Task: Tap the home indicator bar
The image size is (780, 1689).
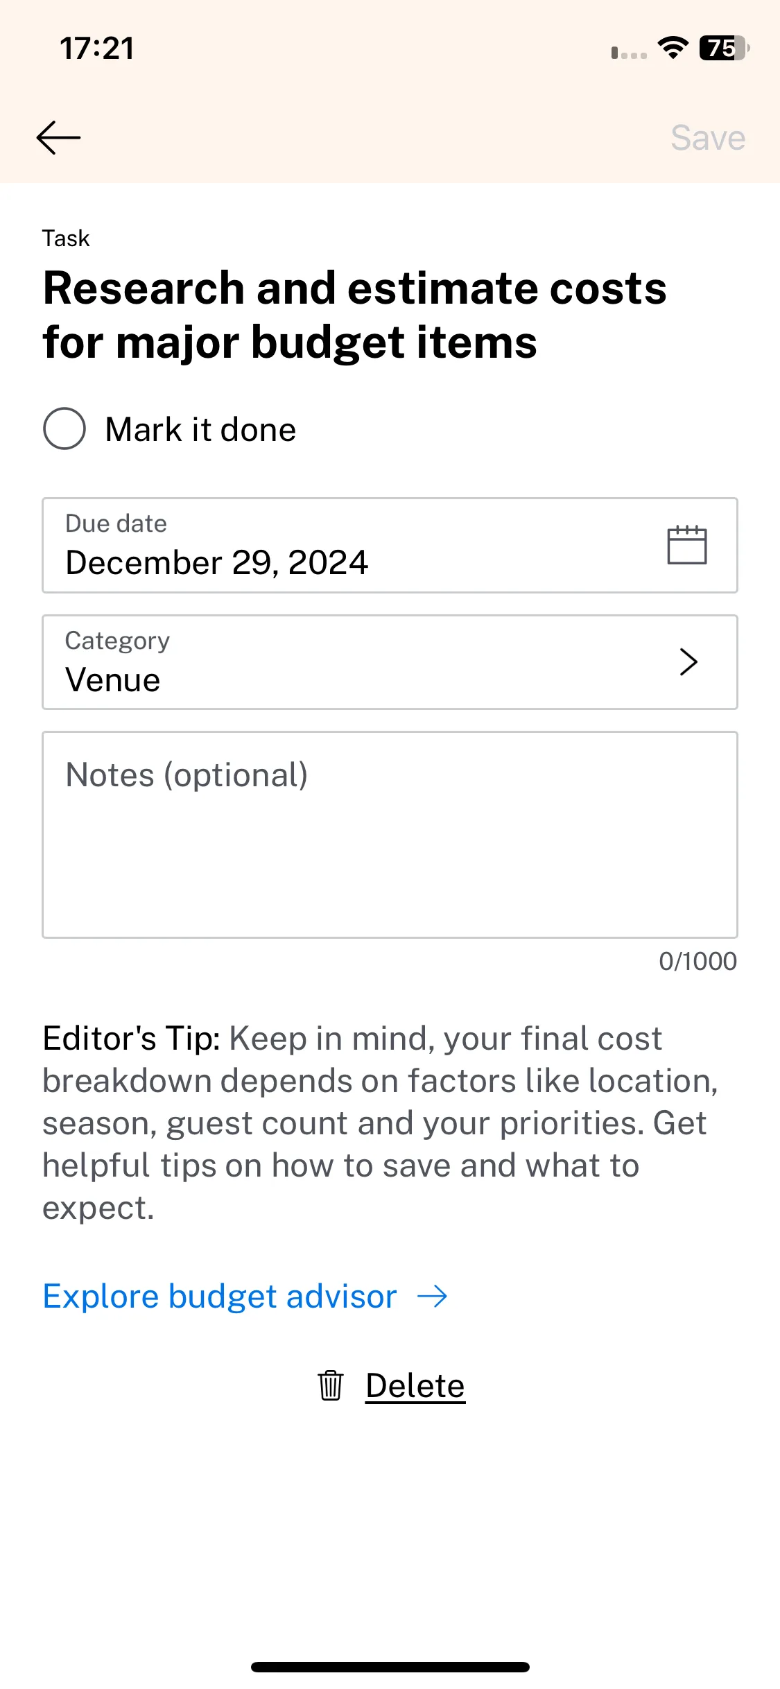Action: click(390, 1667)
